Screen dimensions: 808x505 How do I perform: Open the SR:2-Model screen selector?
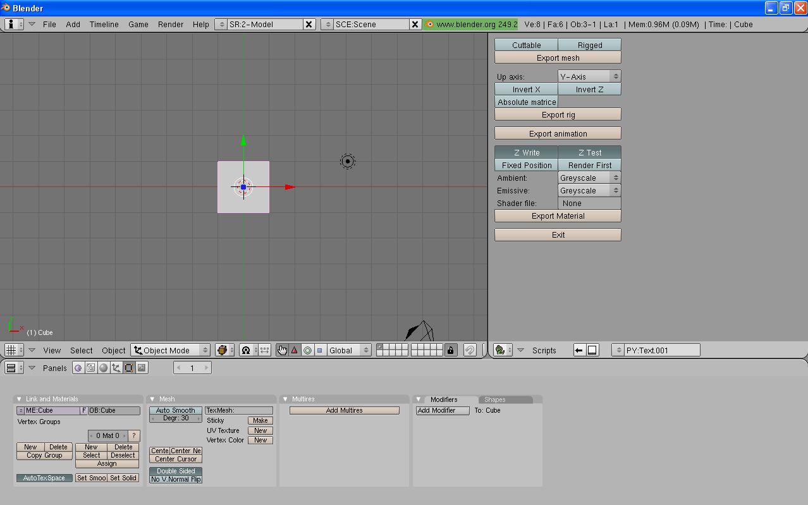tap(221, 24)
